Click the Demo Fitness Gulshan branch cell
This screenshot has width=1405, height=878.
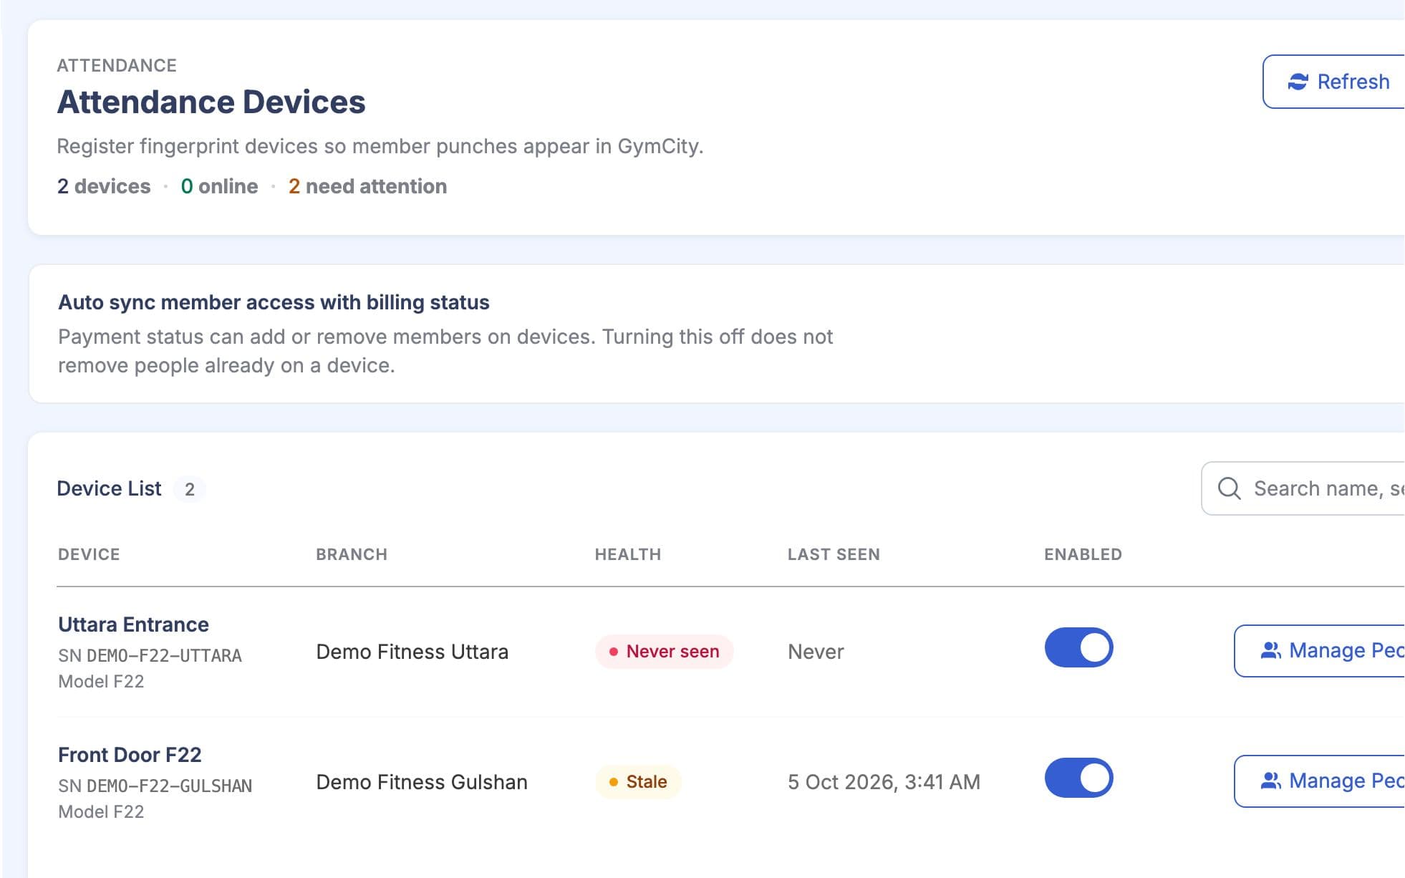pos(422,782)
